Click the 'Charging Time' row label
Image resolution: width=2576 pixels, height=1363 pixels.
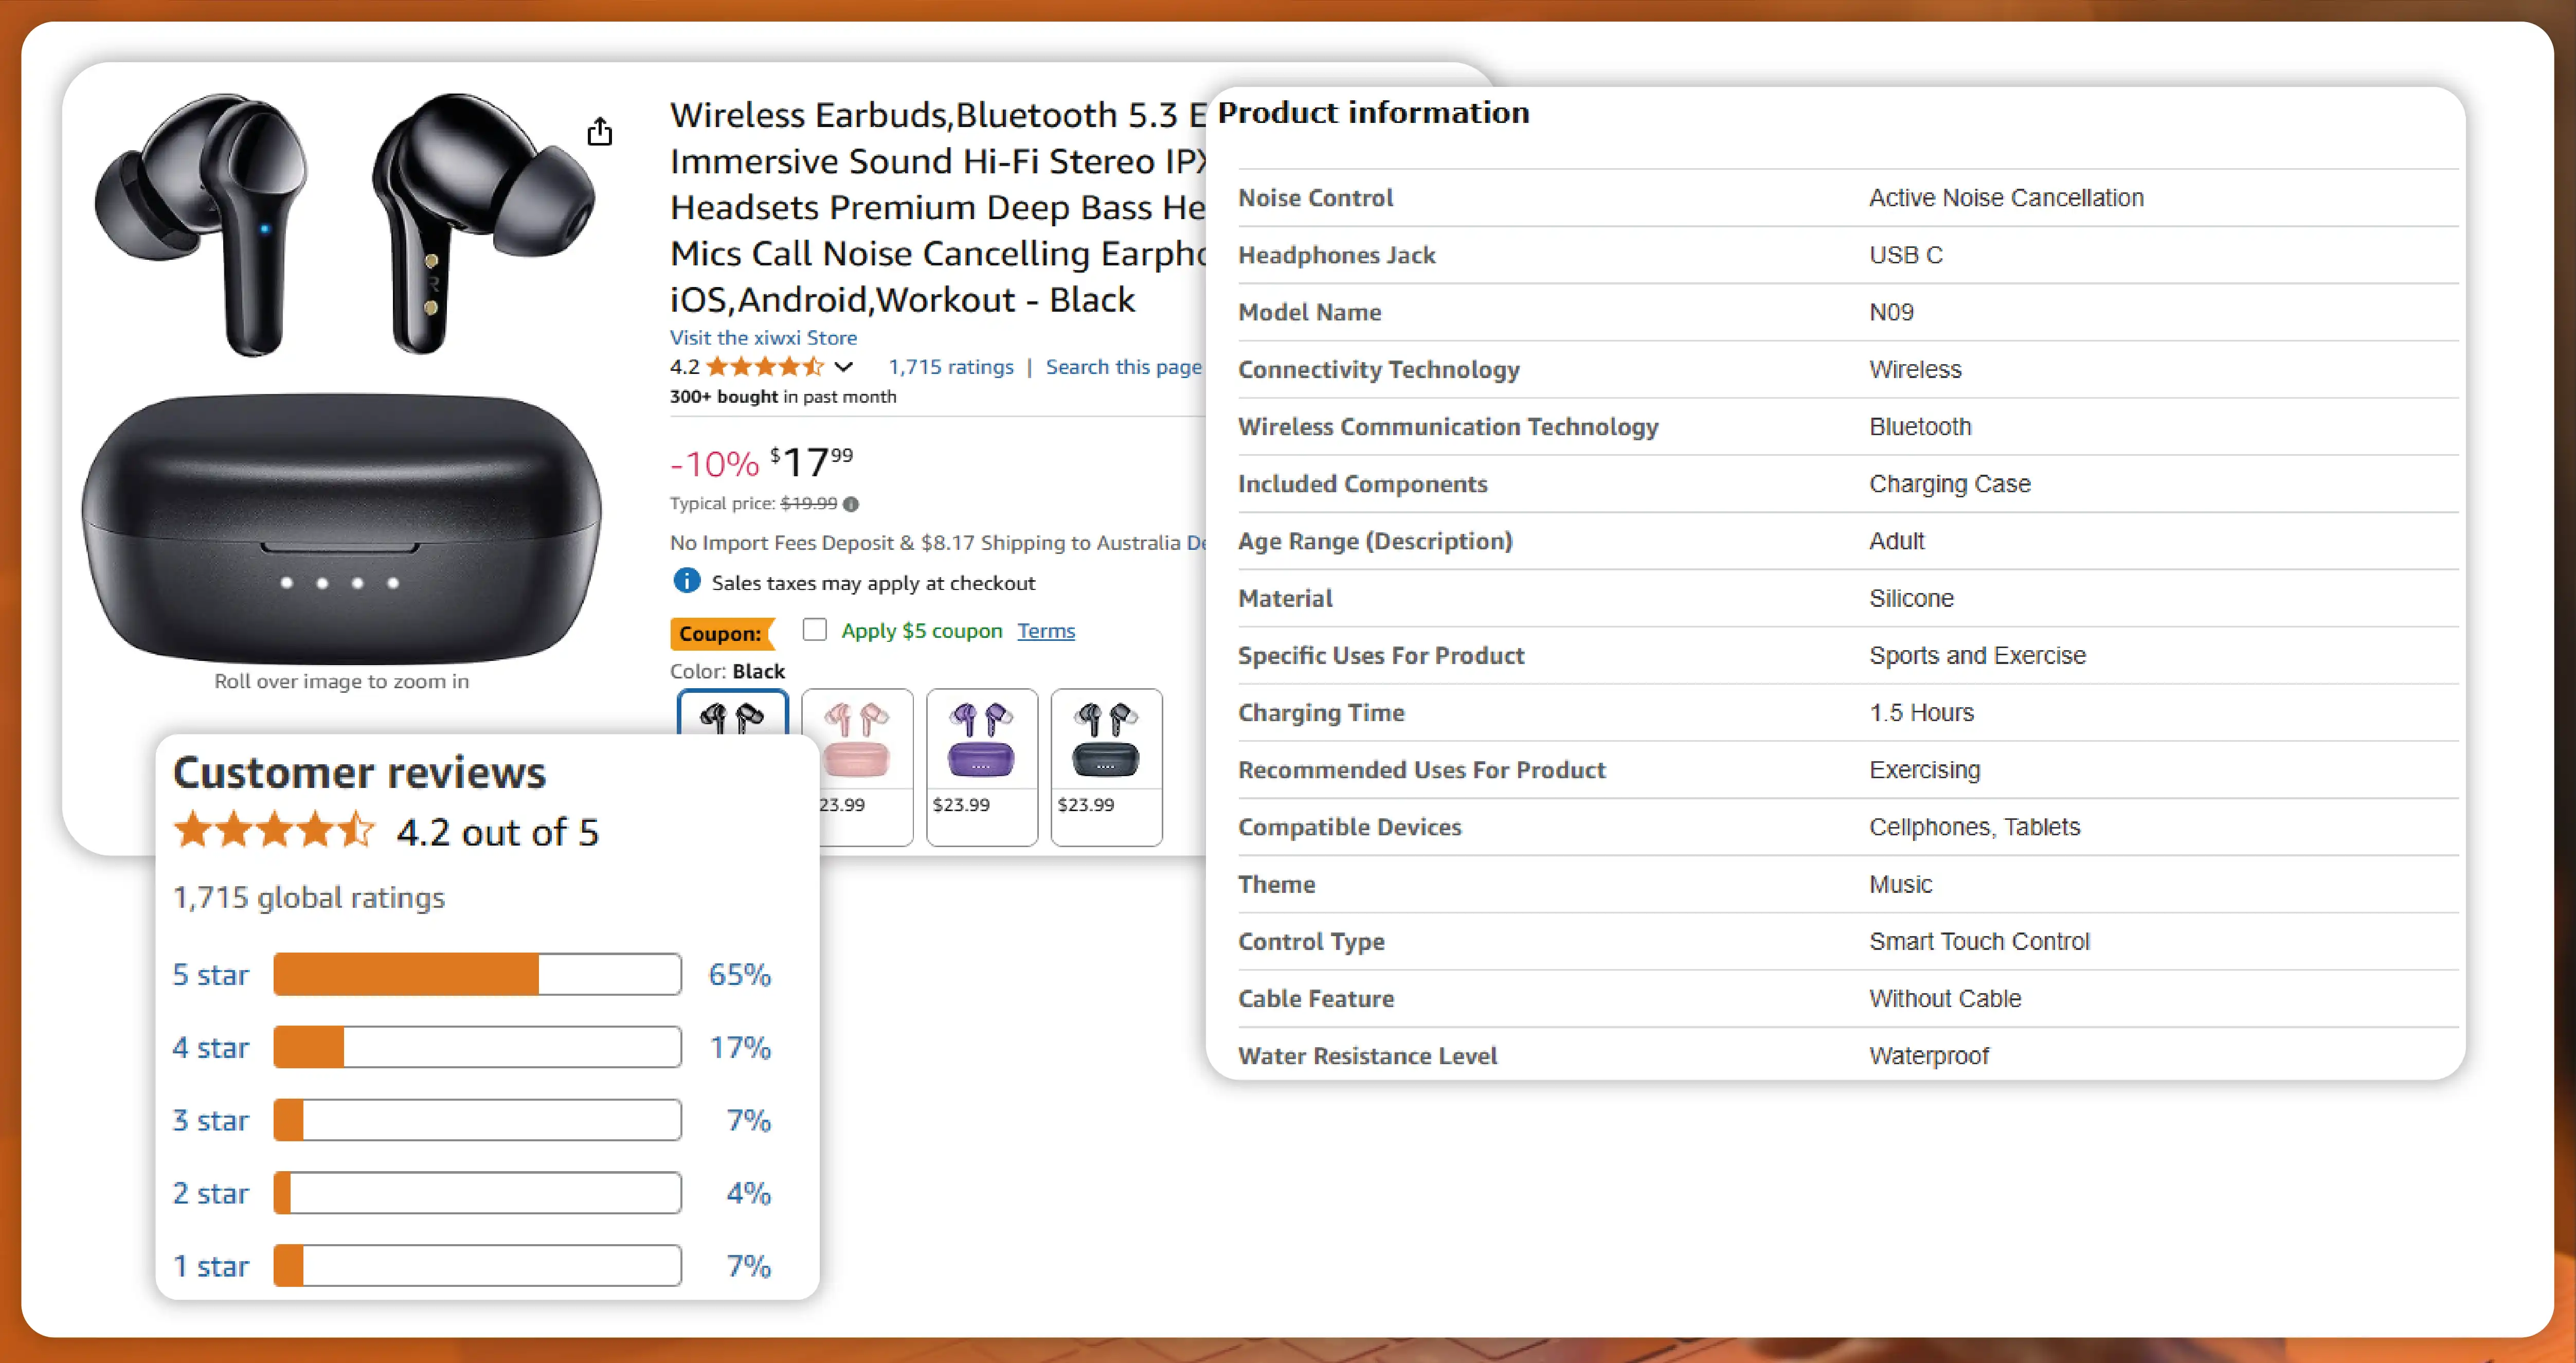[x=1321, y=713]
